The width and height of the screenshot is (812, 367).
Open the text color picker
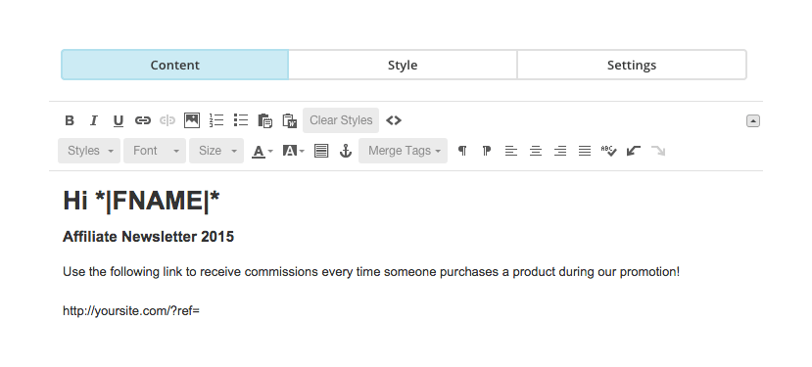pyautogui.click(x=263, y=151)
